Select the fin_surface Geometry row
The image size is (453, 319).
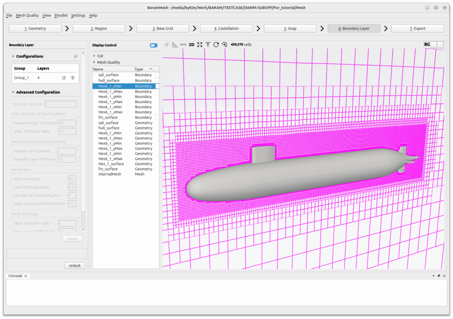pyautogui.click(x=126, y=169)
